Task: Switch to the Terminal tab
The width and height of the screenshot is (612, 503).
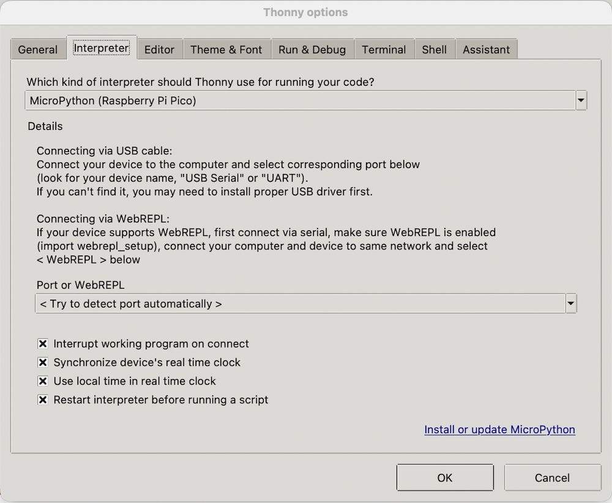Action: pos(384,50)
